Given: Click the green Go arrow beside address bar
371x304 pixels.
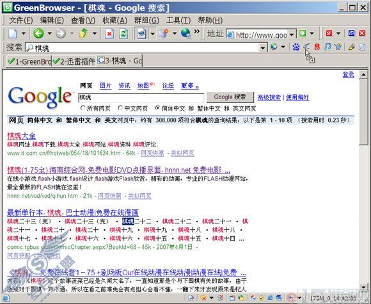Looking at the screenshot, I should [x=303, y=33].
